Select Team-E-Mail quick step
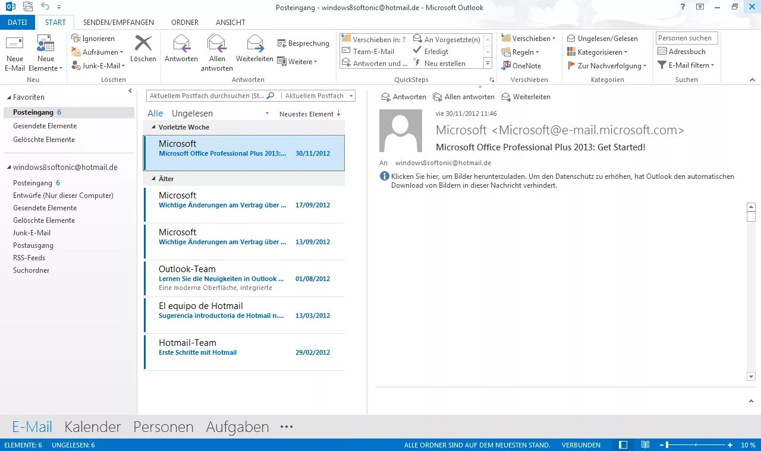This screenshot has width=761, height=451. click(x=369, y=52)
